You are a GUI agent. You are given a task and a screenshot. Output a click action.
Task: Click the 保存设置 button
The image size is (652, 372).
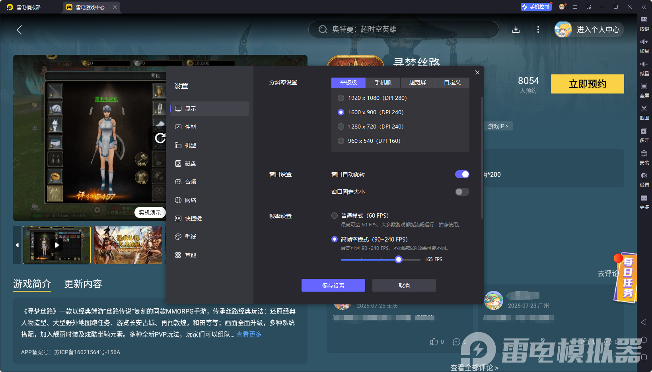[x=333, y=285]
